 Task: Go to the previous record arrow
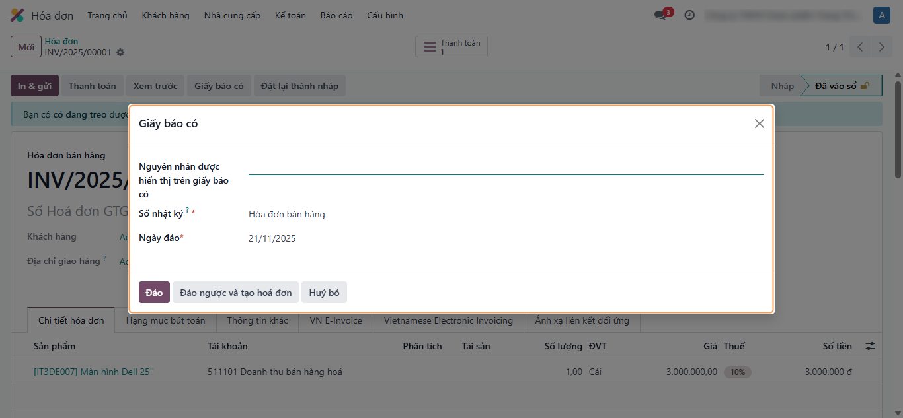point(860,47)
